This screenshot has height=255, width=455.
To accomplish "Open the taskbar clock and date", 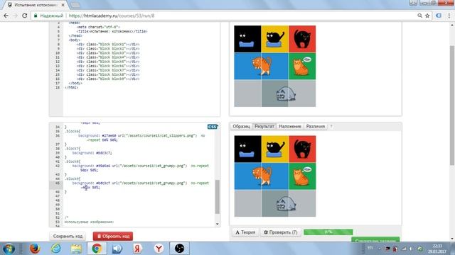I will (437, 249).
